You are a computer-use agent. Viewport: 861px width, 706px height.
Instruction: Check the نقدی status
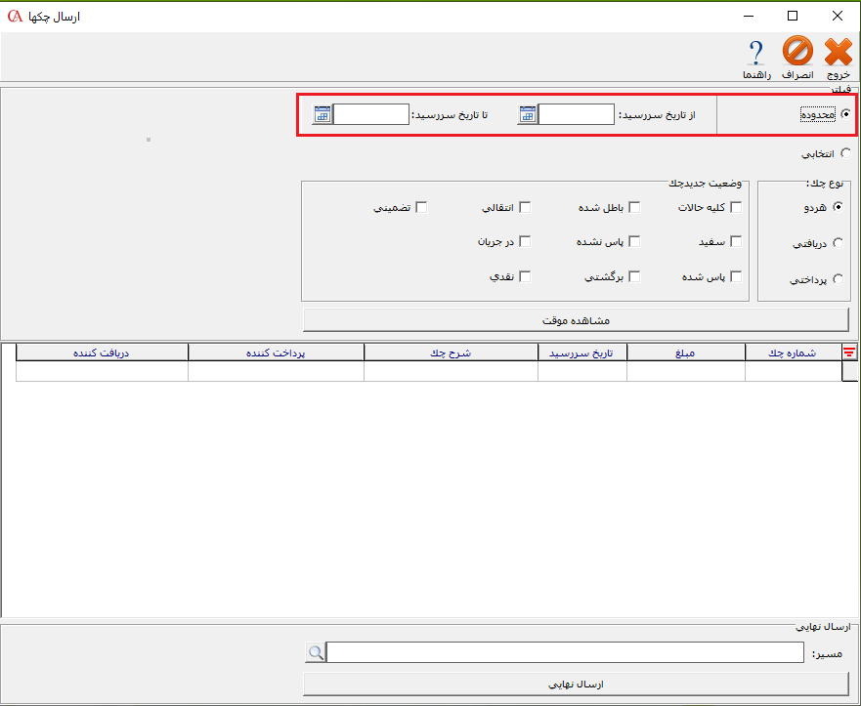(524, 275)
